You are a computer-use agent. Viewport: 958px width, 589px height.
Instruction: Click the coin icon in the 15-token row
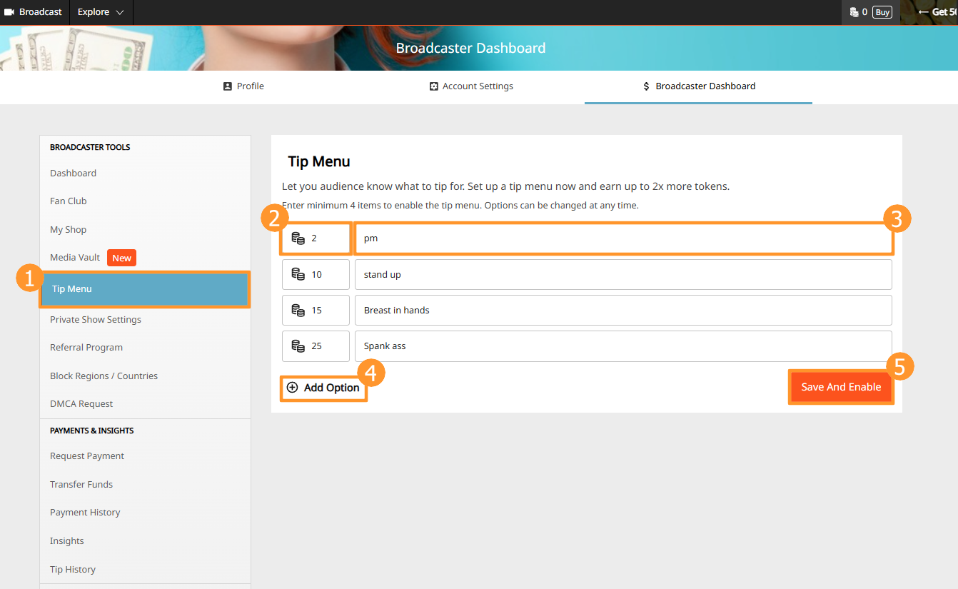[298, 310]
